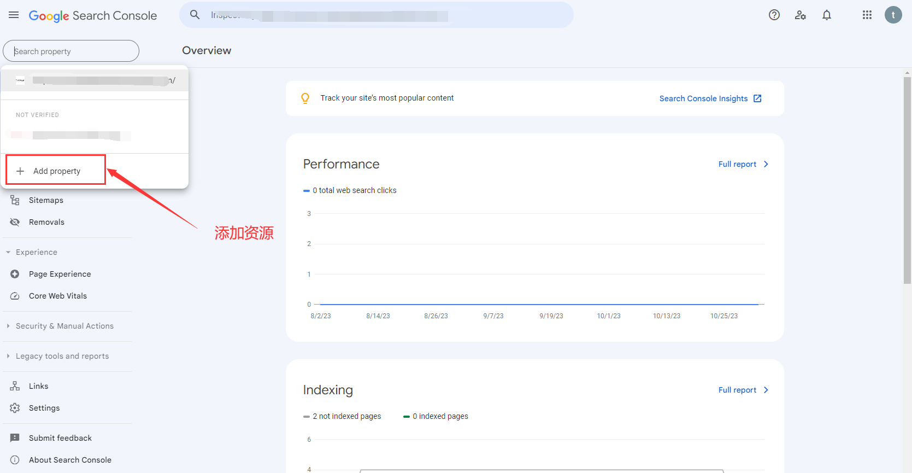Viewport: 912px width, 473px height.
Task: Open the Indexing Full report
Action: coord(743,390)
